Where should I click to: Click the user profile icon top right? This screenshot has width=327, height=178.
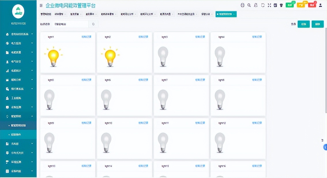click(x=321, y=5)
